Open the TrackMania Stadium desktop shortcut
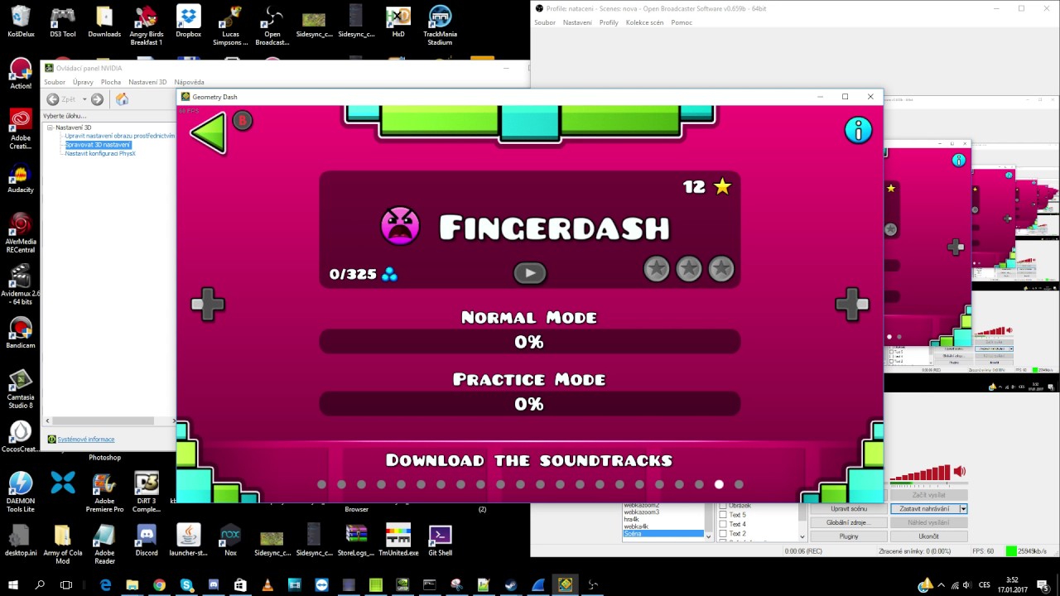The width and height of the screenshot is (1060, 596). click(440, 25)
